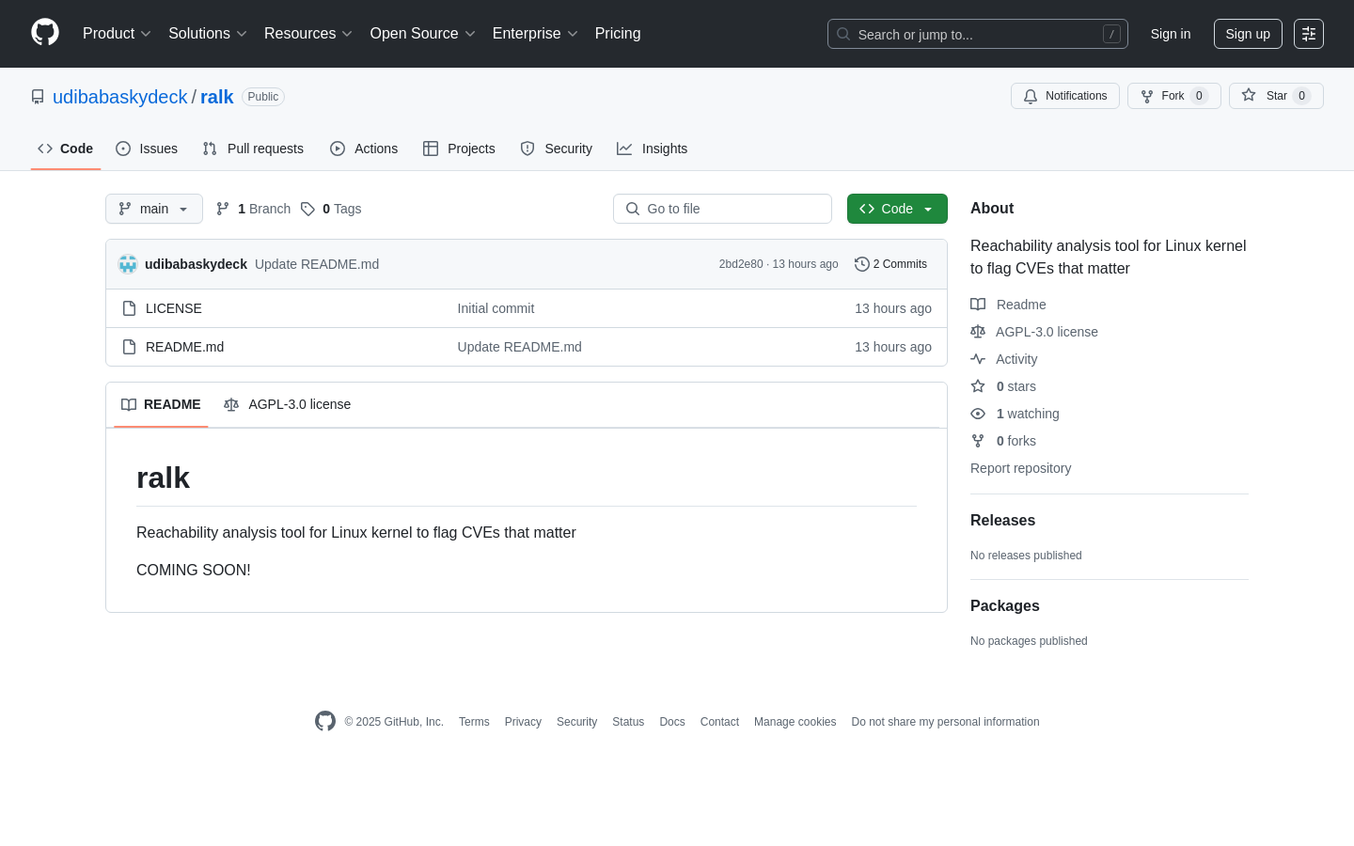Open the LICENSE file

[174, 308]
